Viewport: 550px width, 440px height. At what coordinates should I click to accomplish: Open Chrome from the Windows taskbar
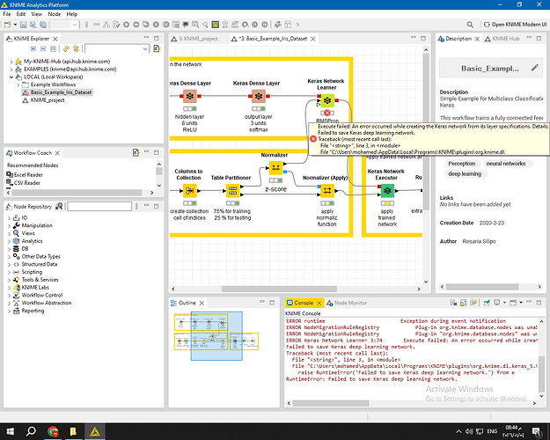(x=53, y=431)
